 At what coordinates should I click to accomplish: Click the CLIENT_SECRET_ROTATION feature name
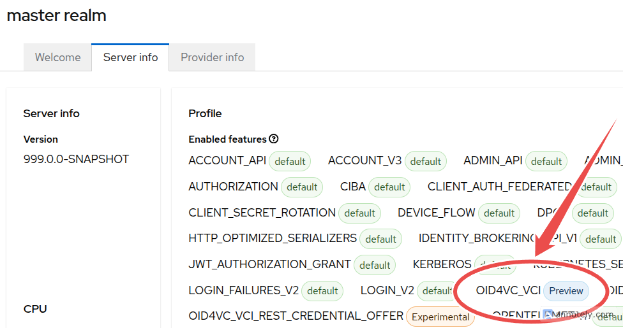point(262,213)
